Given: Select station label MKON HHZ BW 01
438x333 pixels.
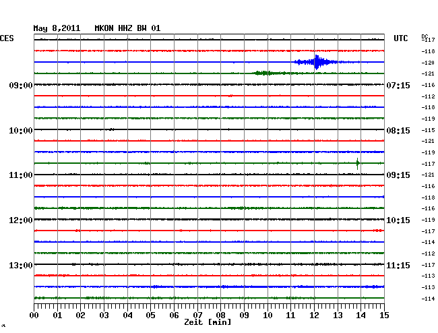Looking at the screenshot, I should pyautogui.click(x=127, y=28).
